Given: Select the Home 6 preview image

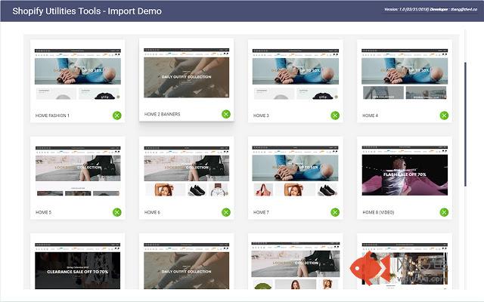Looking at the screenshot, I should [186, 172].
